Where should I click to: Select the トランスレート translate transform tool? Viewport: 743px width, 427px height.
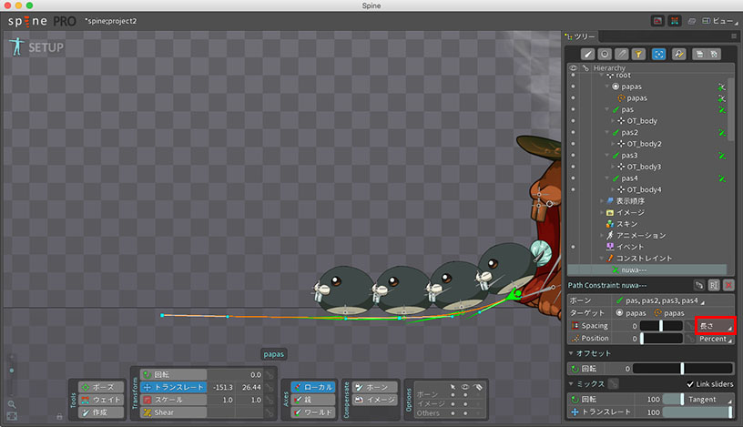[173, 387]
